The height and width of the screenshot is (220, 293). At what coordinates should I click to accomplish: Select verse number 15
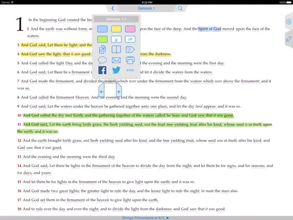point(19,182)
